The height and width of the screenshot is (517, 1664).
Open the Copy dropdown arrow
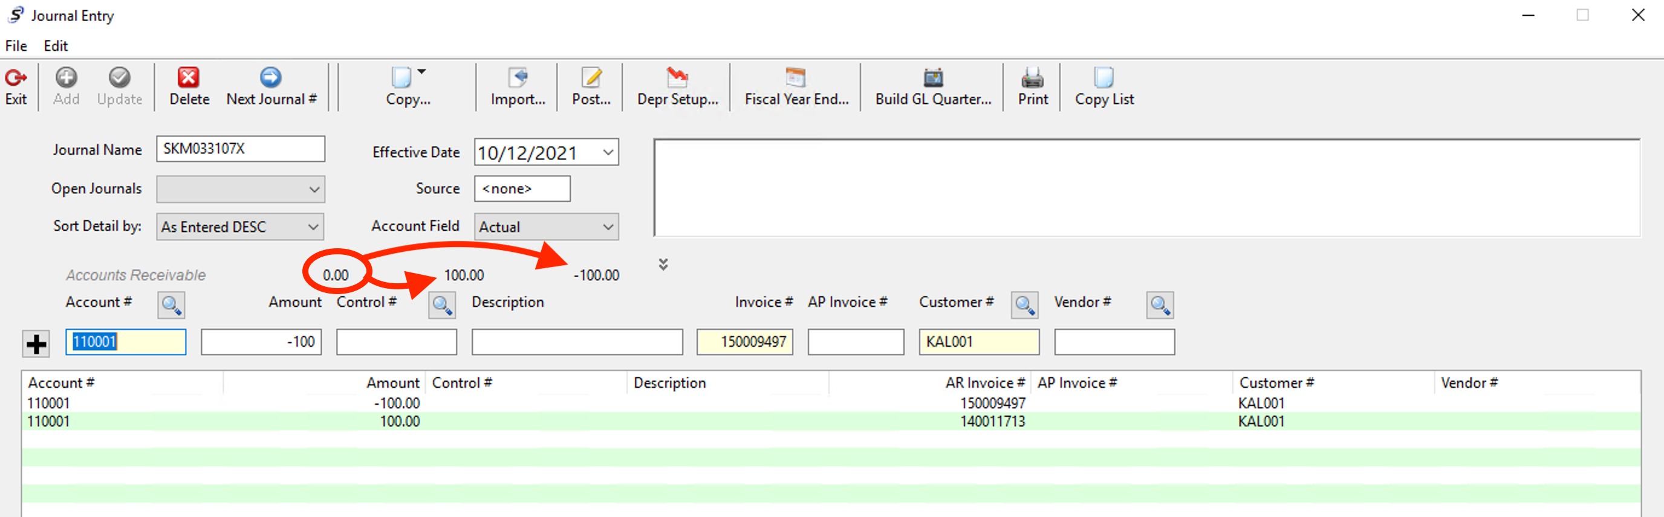pos(422,71)
